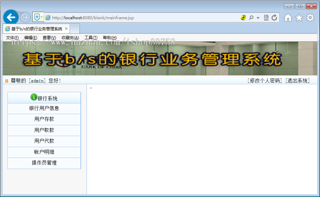The image size is (320, 197).
Task: Click the 银行系统 menu header
Action: [44, 98]
